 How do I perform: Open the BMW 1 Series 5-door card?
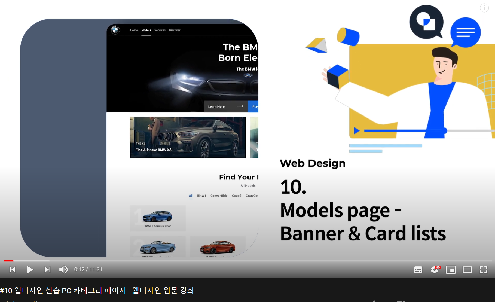tap(158, 218)
